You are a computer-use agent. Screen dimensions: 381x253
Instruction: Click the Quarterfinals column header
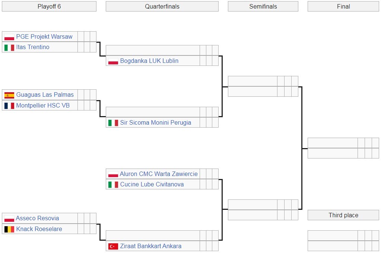pos(162,6)
